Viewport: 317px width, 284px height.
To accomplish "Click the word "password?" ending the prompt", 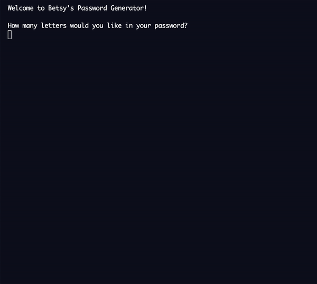I will (171, 26).
